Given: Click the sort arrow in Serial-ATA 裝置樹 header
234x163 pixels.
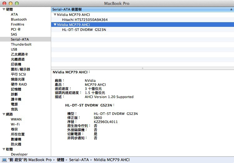Looking at the screenshot, I should pos(231,9).
